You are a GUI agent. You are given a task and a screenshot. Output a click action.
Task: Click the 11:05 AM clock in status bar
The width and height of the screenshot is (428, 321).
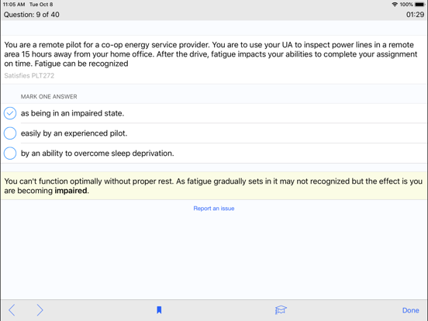click(x=14, y=5)
